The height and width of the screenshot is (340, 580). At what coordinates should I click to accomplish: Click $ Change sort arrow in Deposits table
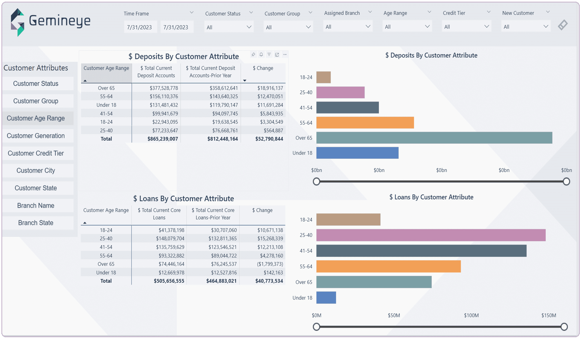coord(245,81)
